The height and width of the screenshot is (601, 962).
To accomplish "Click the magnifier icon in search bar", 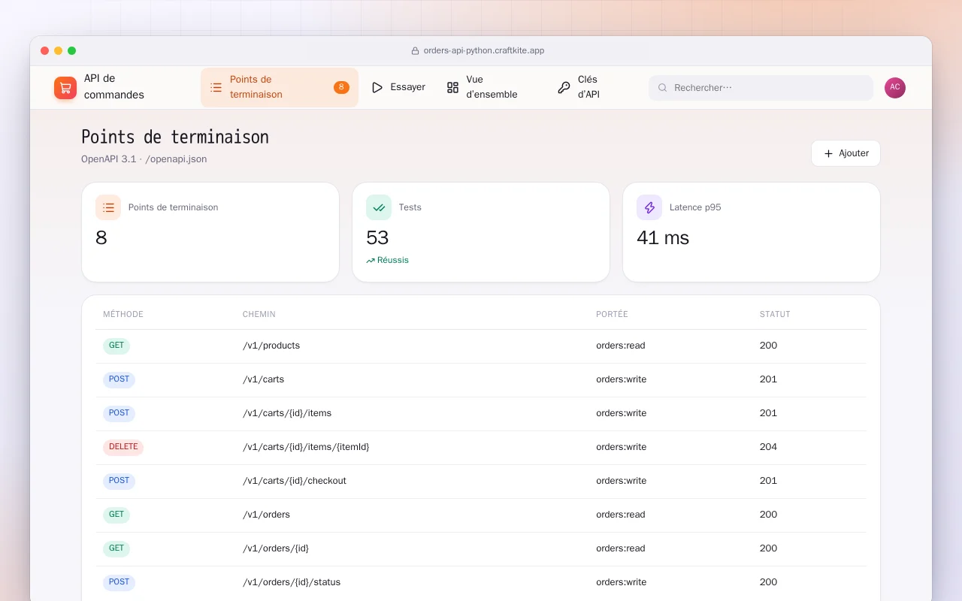I will [663, 88].
